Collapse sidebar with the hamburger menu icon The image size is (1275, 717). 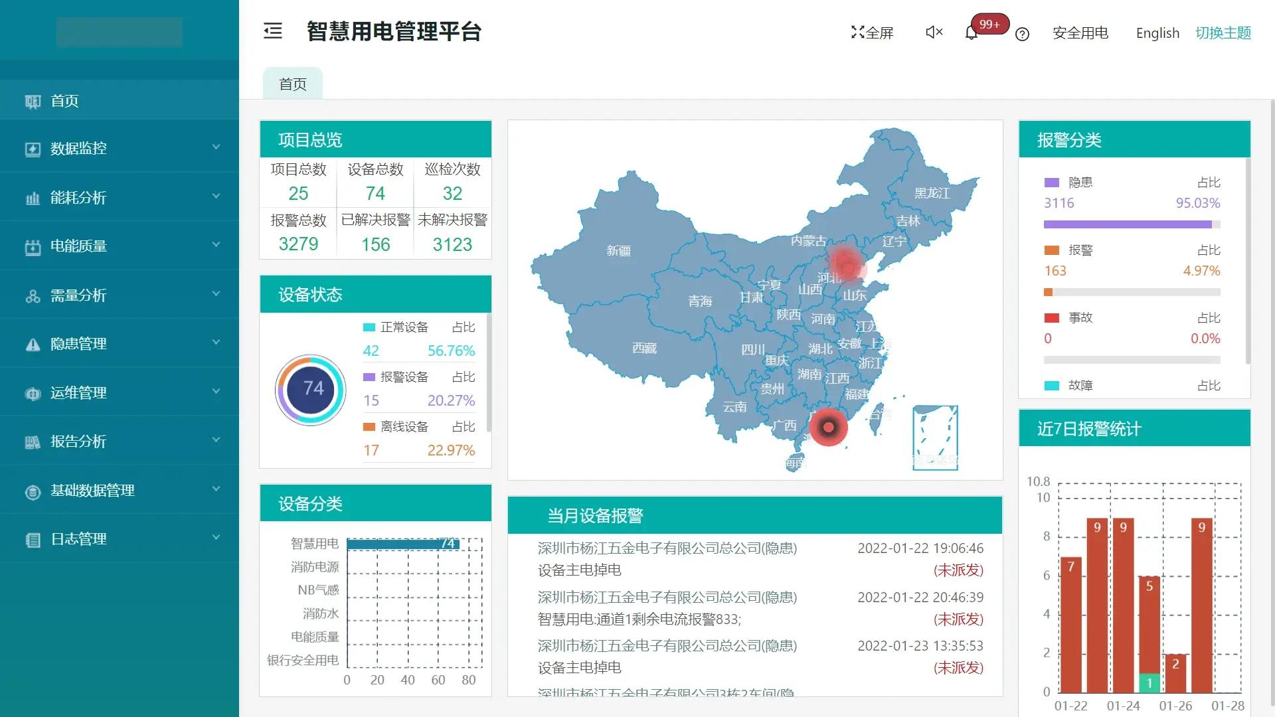(273, 31)
